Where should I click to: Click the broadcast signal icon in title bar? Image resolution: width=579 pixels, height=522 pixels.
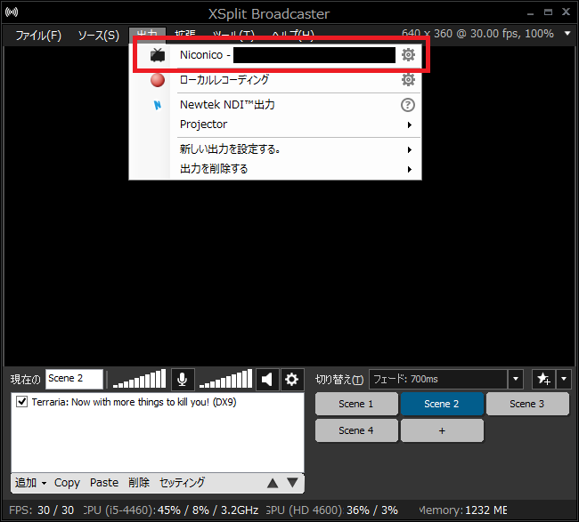click(x=12, y=12)
